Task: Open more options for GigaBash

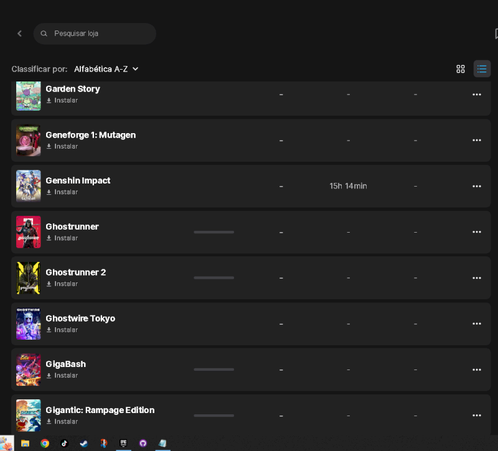Action: click(x=477, y=370)
